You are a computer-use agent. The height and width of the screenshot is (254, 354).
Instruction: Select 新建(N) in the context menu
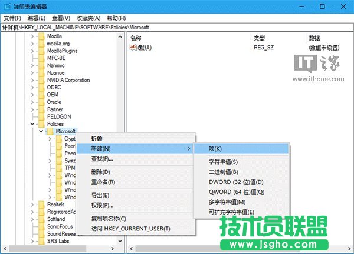135,149
